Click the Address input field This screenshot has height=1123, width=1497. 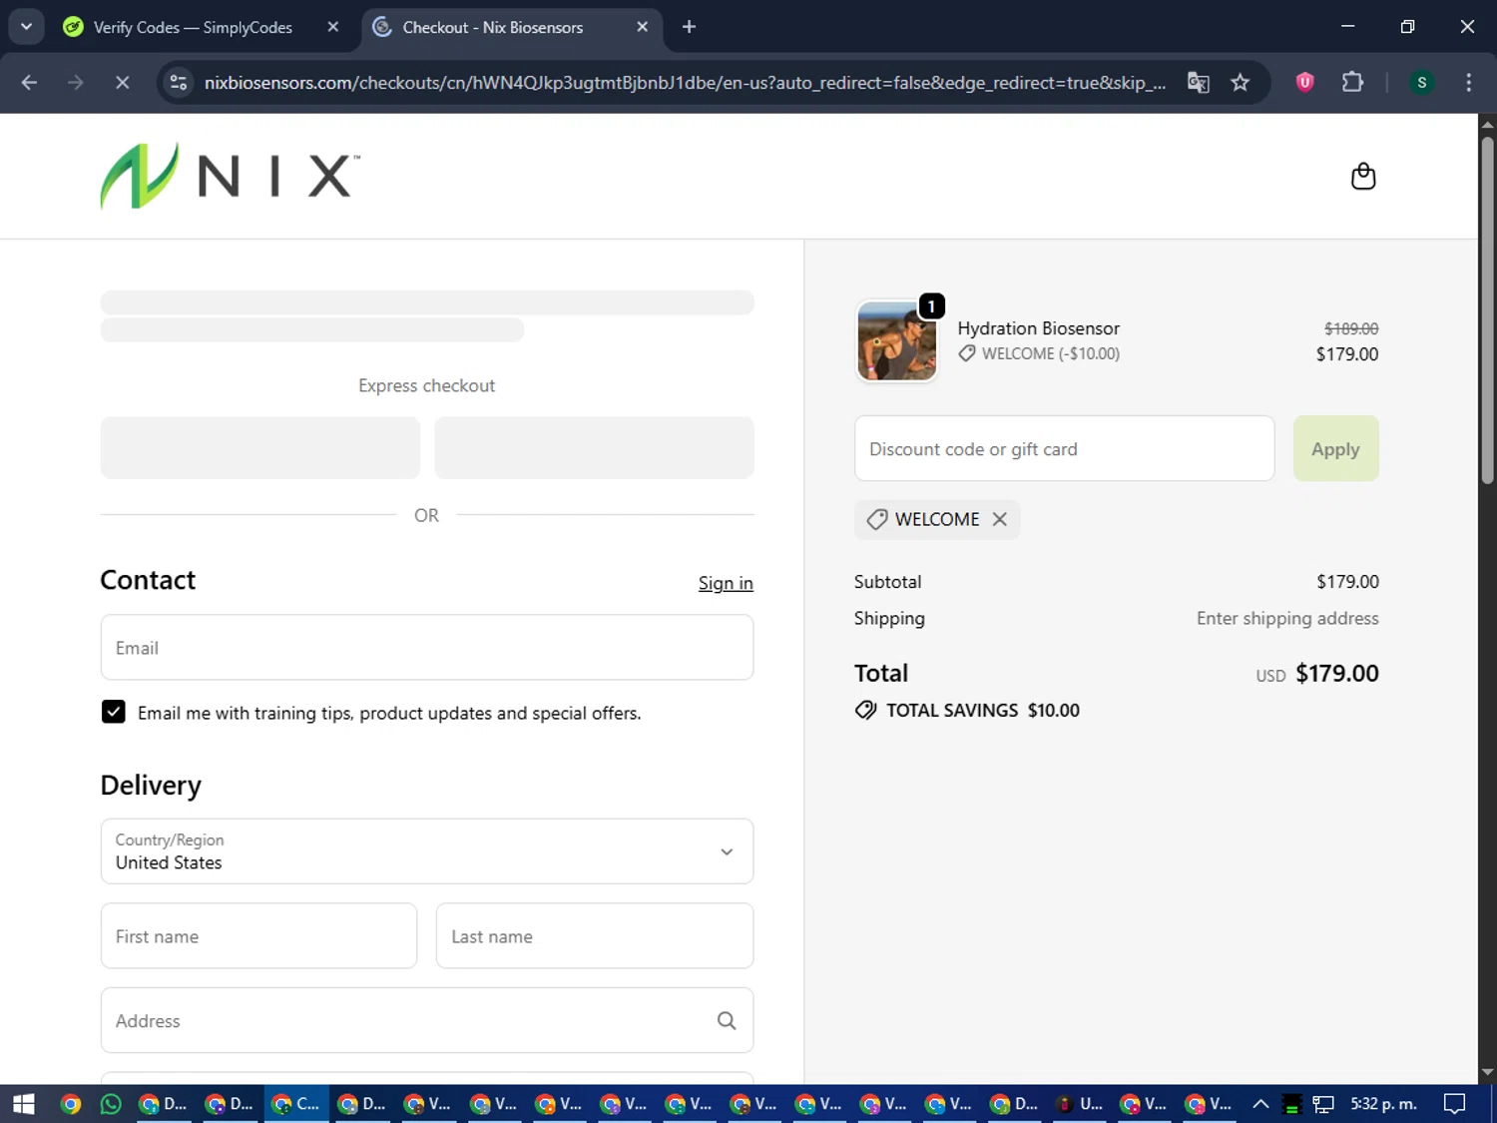(x=427, y=1020)
